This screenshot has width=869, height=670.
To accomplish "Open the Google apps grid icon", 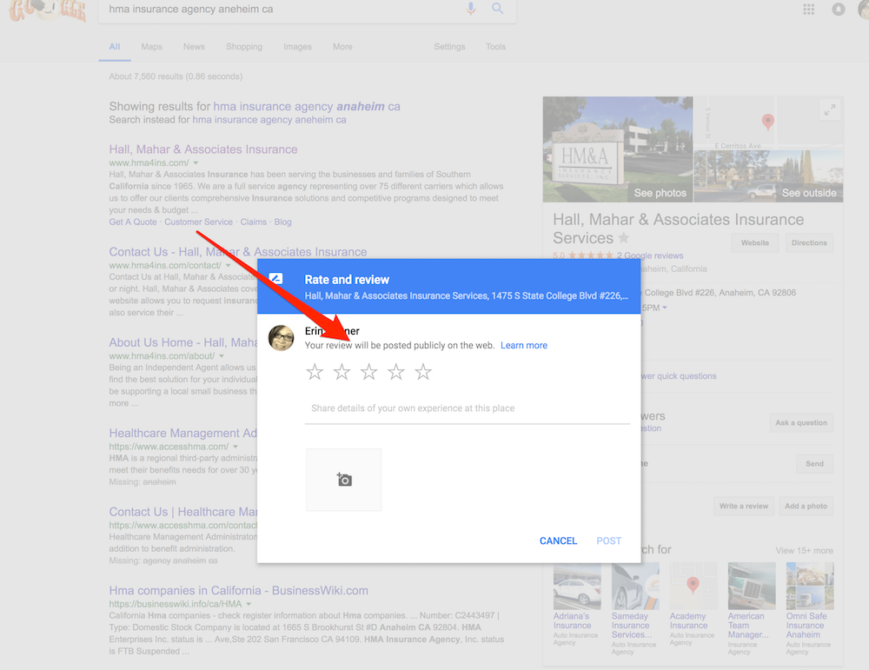I will [x=808, y=10].
